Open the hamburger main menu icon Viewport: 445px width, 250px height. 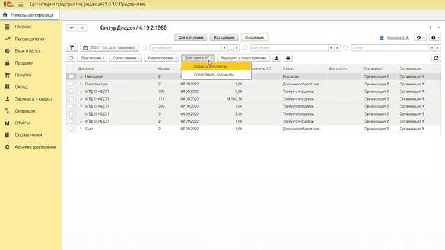(20, 4)
